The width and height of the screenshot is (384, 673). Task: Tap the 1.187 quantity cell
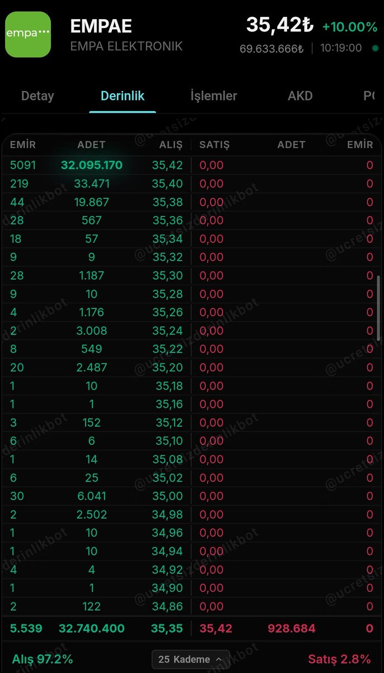tap(92, 275)
